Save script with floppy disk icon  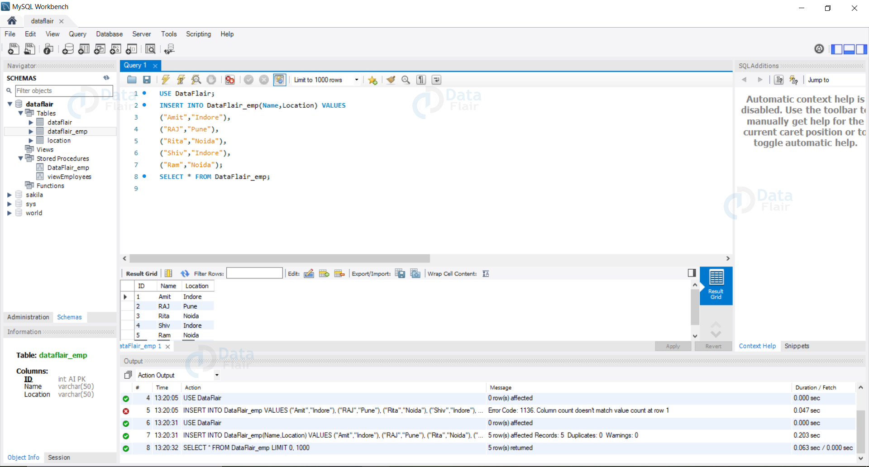pyautogui.click(x=147, y=80)
